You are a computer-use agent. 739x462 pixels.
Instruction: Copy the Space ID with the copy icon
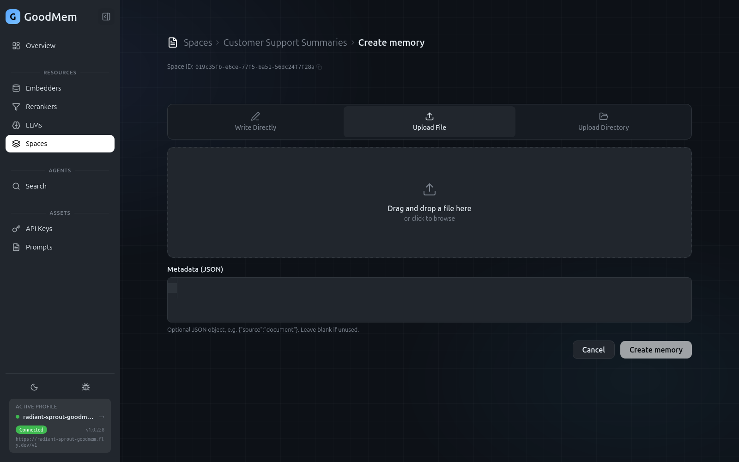(319, 67)
